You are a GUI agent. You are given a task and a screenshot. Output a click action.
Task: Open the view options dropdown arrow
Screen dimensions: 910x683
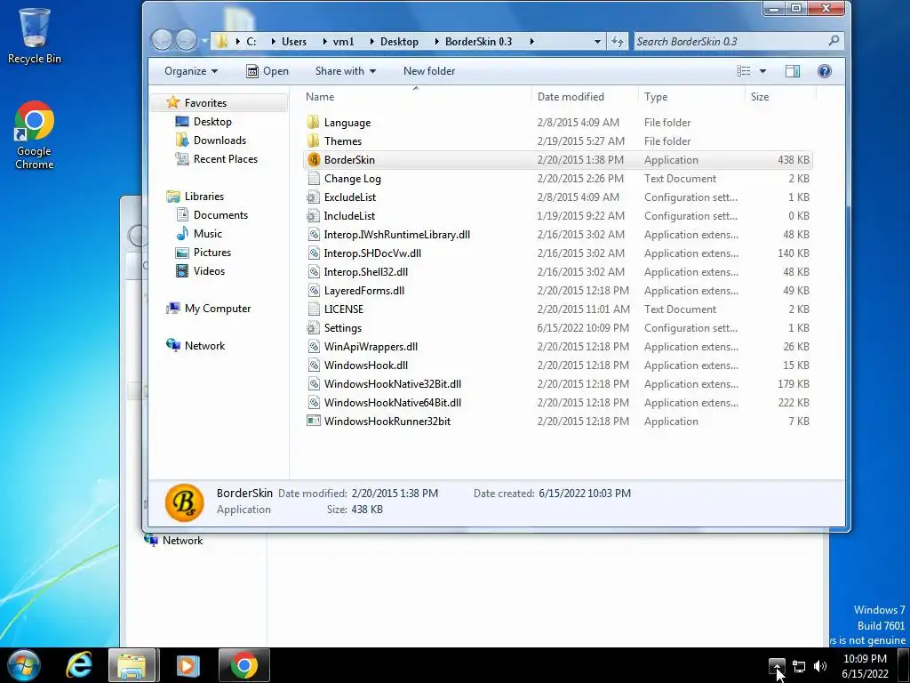click(762, 71)
